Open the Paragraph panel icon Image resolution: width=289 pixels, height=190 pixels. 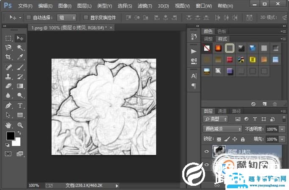coord(194,86)
